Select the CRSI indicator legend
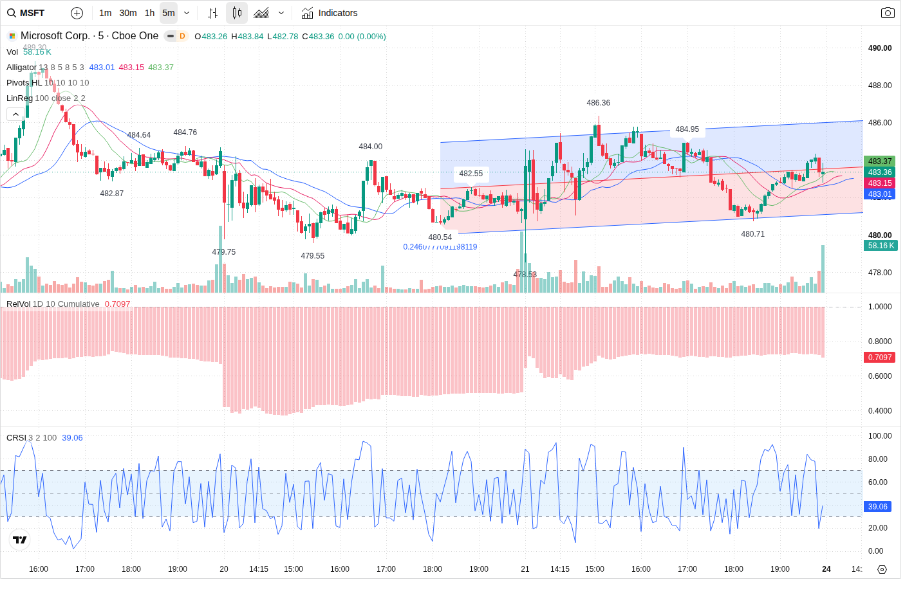914x611 pixels. tap(16, 438)
